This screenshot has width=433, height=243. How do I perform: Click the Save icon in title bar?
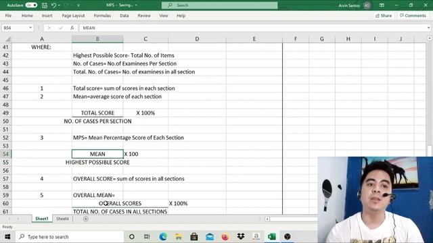pos(45,5)
